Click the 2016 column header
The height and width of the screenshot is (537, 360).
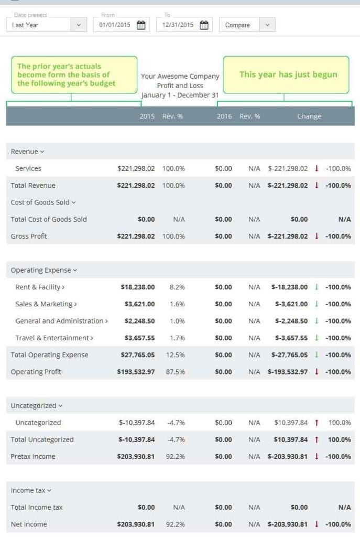(224, 116)
